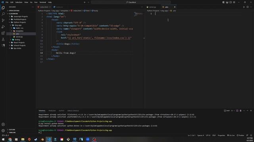Toggle primary sidebar layout icon
This screenshot has width=254, height=142.
coord(223,2)
